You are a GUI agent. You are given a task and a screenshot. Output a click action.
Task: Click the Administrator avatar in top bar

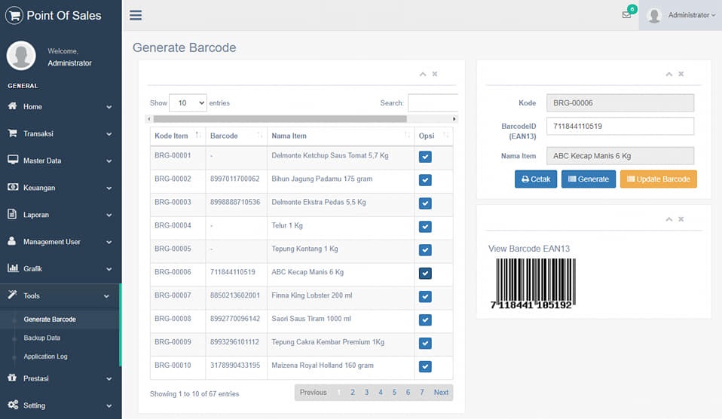click(654, 15)
